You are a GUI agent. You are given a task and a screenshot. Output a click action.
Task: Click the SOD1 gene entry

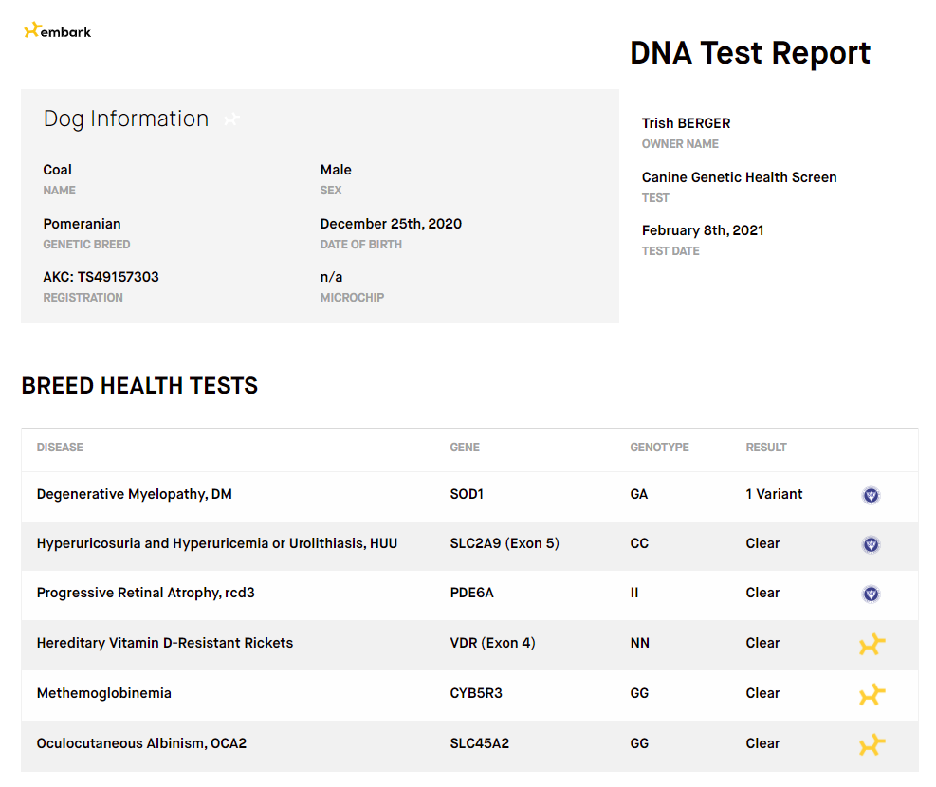[467, 494]
